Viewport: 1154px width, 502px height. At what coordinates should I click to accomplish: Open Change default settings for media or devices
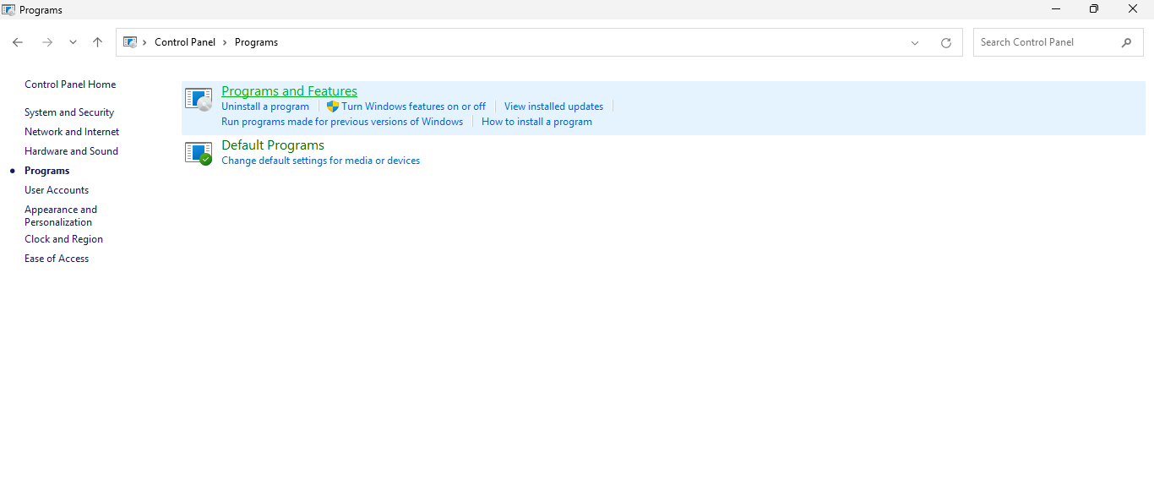(x=320, y=161)
